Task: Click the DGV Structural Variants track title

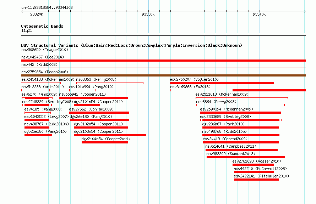Action: [132, 45]
